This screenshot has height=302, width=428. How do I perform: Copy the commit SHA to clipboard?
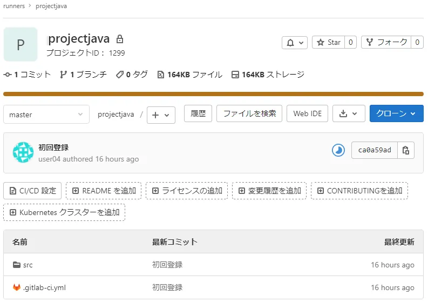[406, 150]
